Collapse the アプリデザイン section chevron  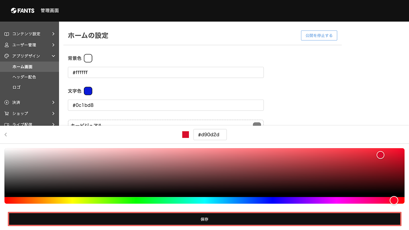(x=53, y=56)
